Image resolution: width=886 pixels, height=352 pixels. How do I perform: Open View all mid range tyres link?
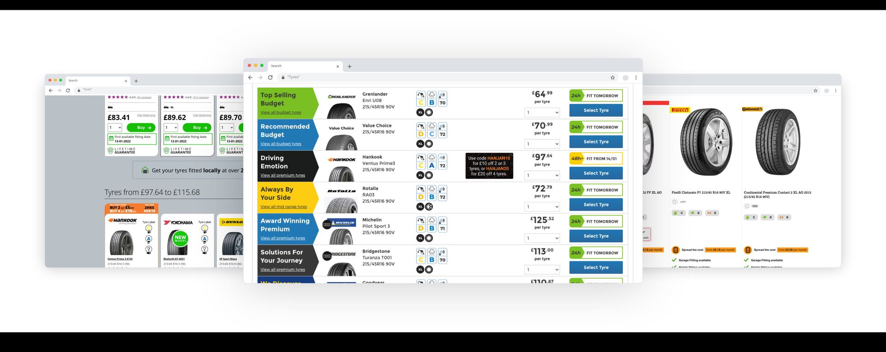tap(283, 207)
